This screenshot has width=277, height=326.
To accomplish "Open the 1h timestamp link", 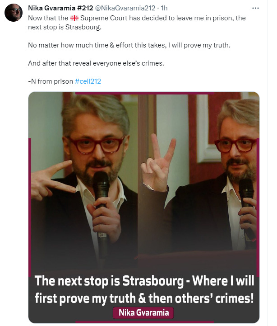I will 164,8.
